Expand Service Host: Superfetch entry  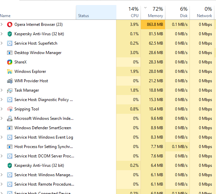(2, 43)
